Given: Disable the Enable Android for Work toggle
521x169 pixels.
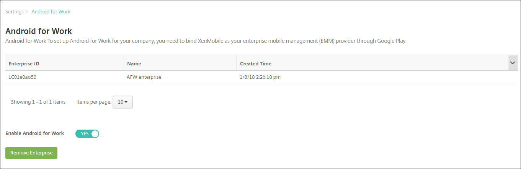Looking at the screenshot, I should point(87,134).
